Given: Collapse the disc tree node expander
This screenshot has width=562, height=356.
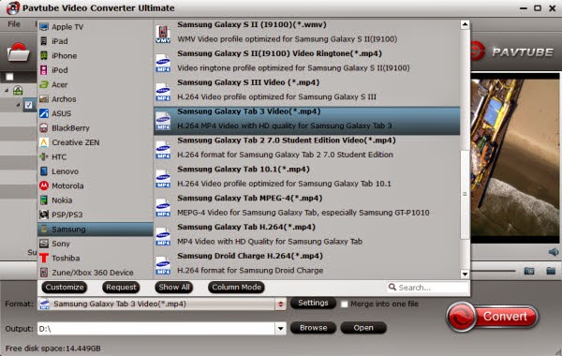Looking at the screenshot, I should 7,91.
